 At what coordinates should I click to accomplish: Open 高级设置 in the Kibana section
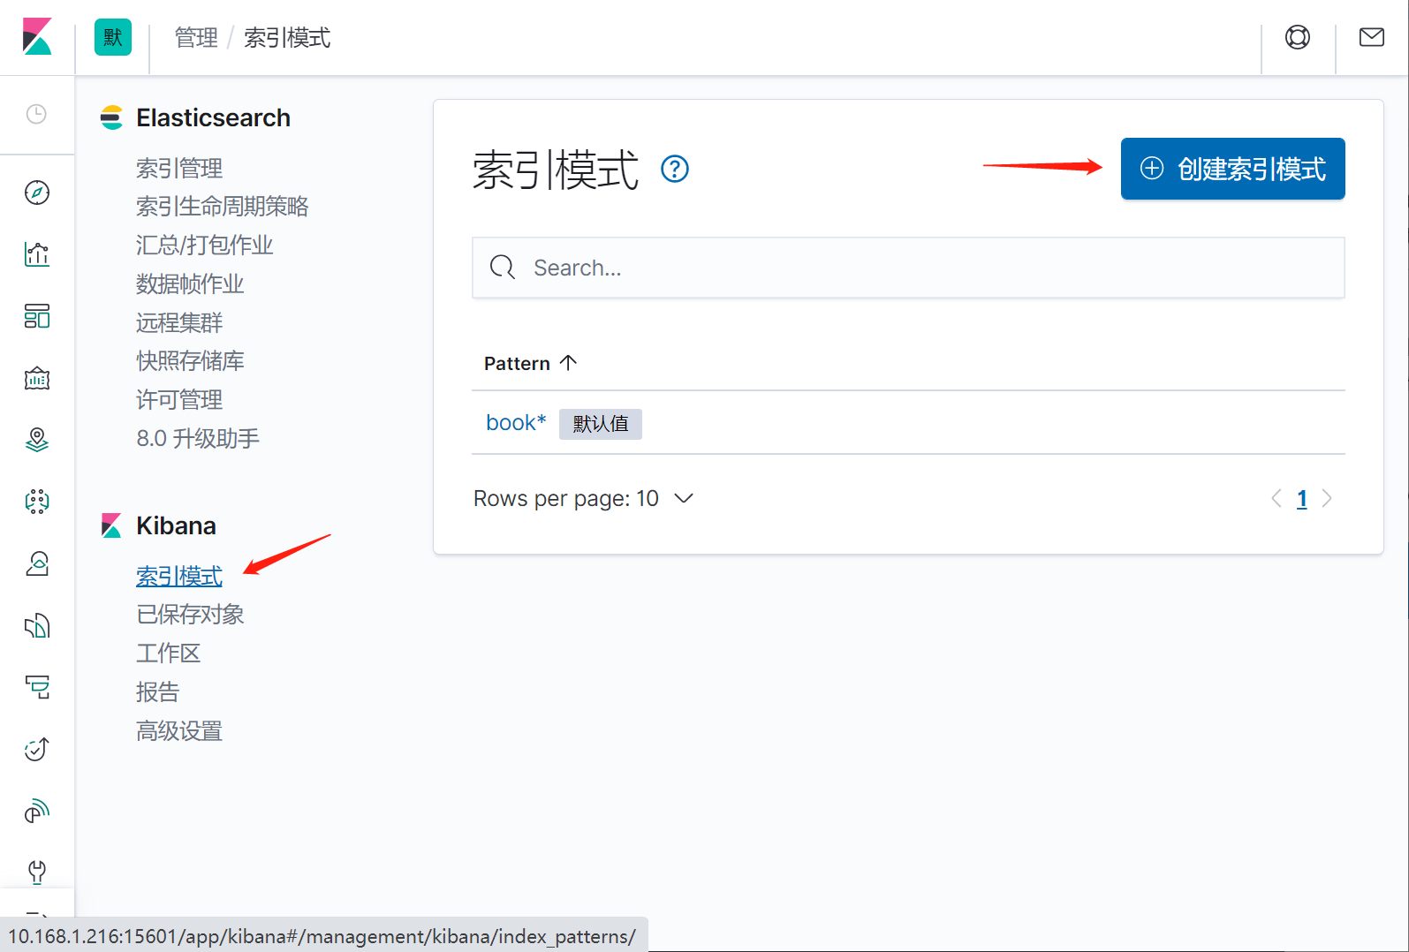(179, 731)
